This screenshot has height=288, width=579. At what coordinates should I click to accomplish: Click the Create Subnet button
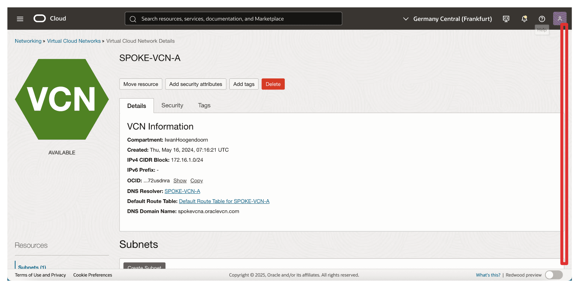(x=144, y=266)
